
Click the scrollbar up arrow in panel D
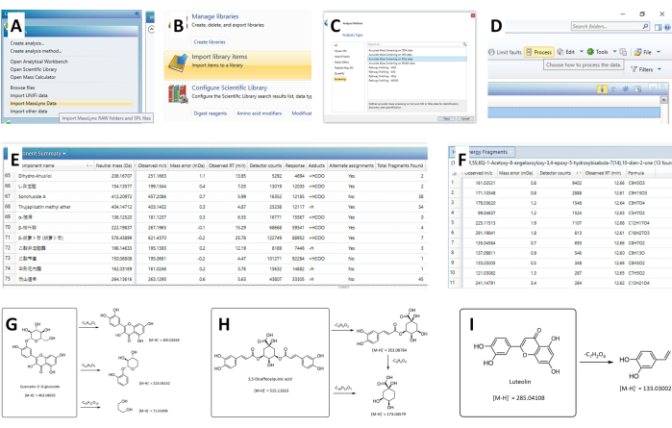[664, 99]
